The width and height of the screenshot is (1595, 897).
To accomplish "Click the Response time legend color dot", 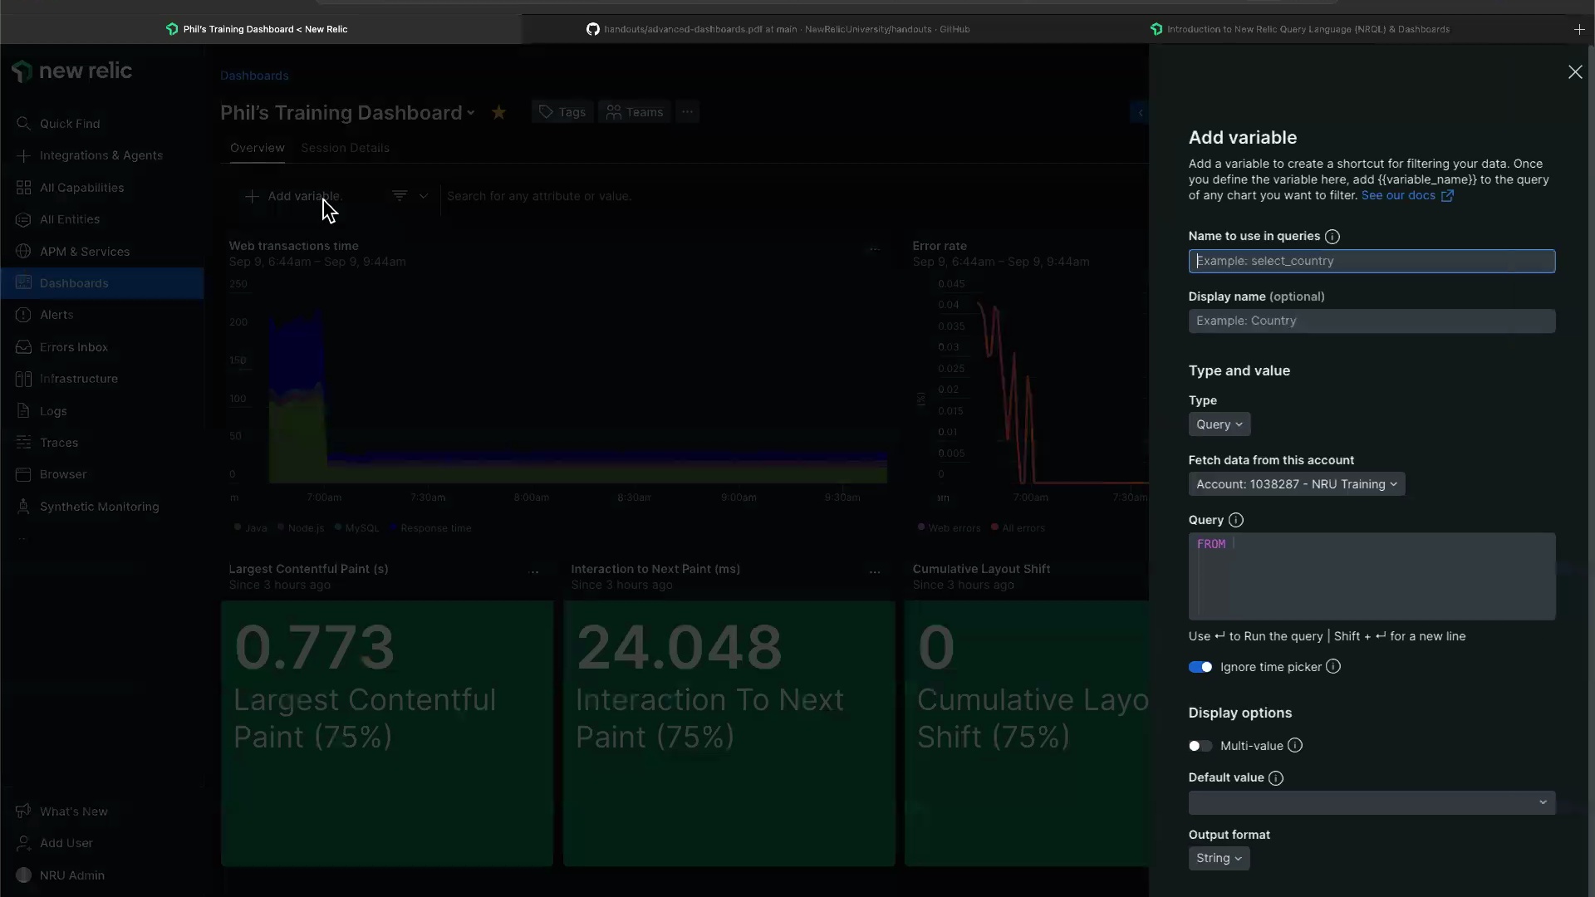I will coord(393,527).
